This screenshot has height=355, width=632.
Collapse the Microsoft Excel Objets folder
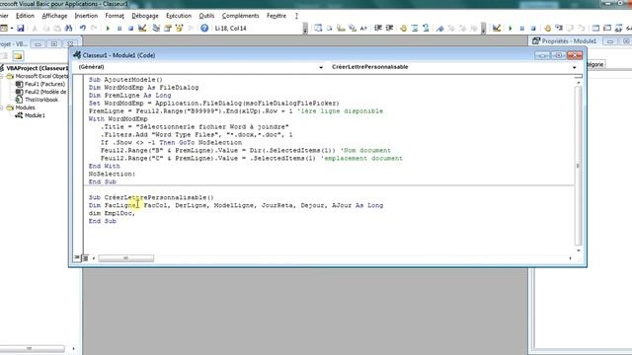click(2, 76)
